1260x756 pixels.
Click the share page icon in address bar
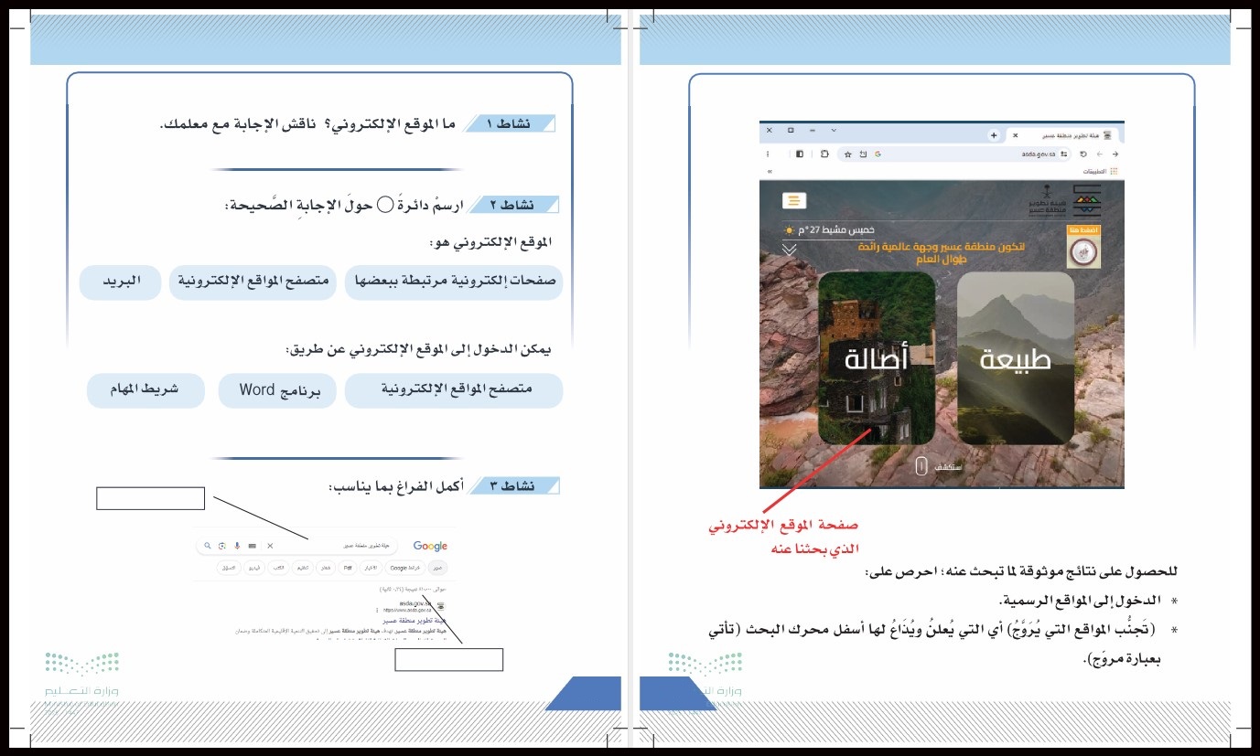(863, 154)
